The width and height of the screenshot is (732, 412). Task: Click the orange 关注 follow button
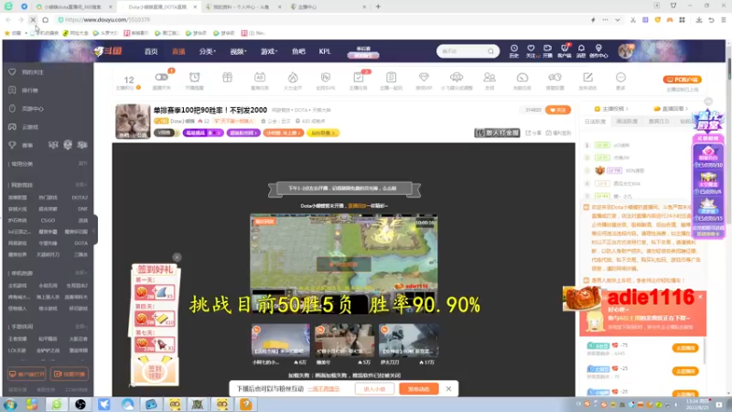pyautogui.click(x=558, y=110)
